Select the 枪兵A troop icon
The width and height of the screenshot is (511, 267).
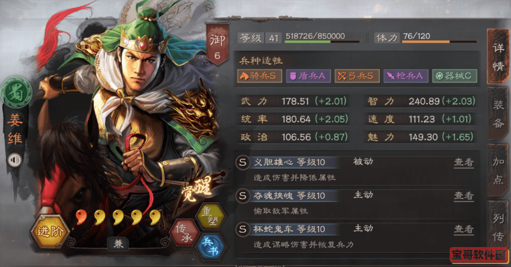click(406, 76)
